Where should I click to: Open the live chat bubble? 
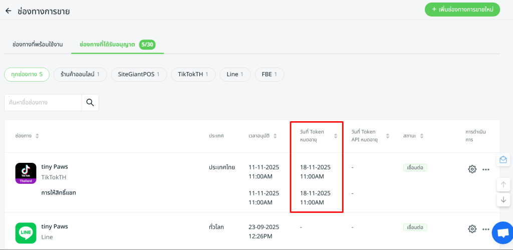(501, 232)
